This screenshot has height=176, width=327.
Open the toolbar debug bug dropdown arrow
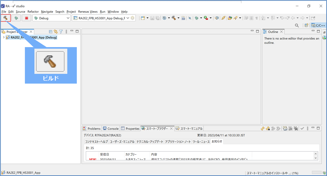[201, 18]
